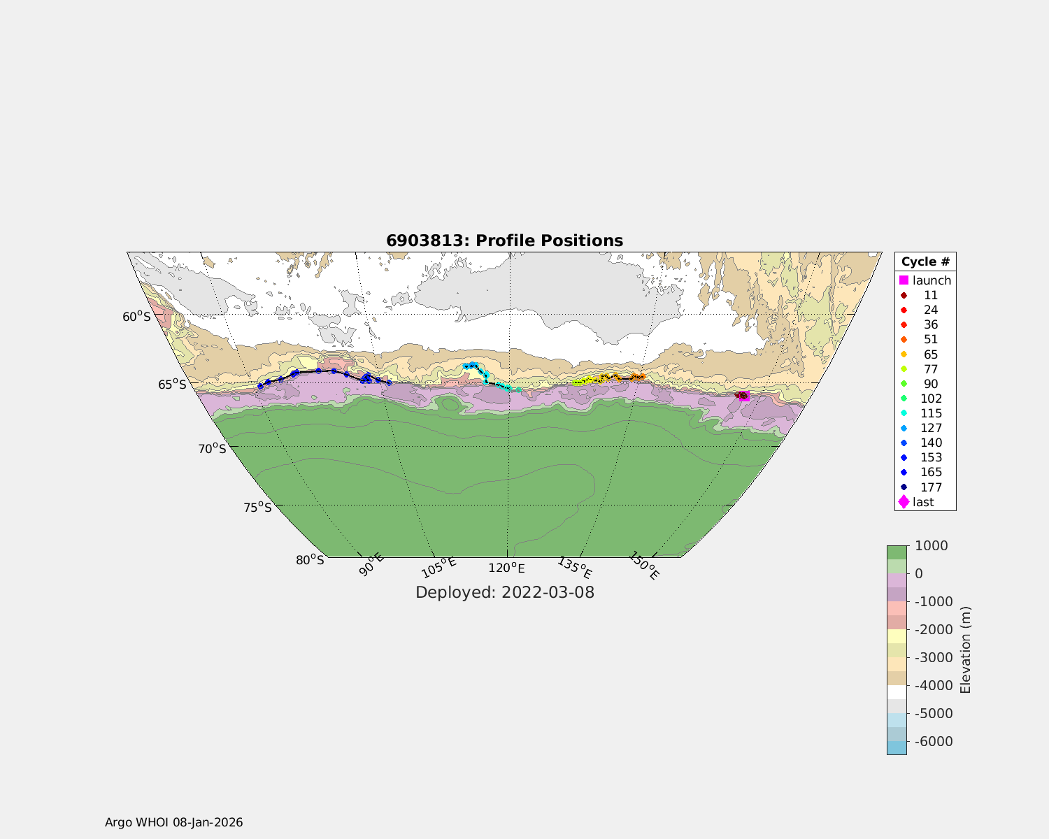Click the 'Deployed: 2022-03-08' label
Screen dimensions: 1049x839
(x=504, y=592)
